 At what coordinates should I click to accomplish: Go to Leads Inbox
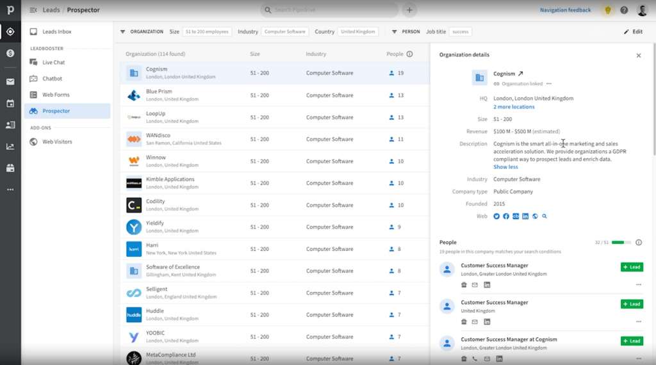point(57,32)
